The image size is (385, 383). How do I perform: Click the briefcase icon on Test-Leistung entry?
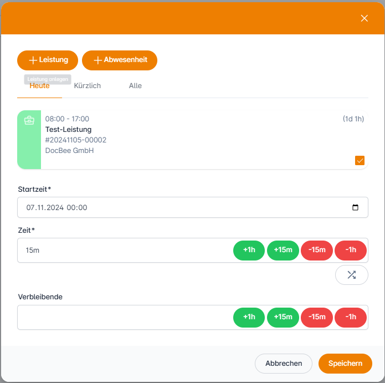pos(29,120)
